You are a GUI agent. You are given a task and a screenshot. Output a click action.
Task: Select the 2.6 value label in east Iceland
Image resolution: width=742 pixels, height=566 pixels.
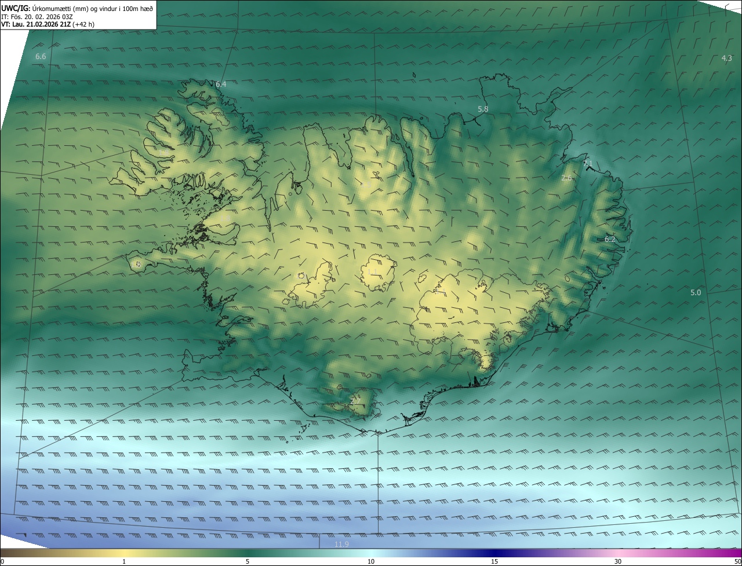tap(566, 178)
